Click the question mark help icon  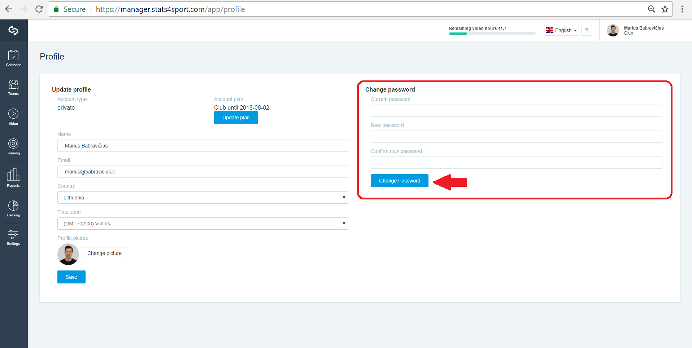(x=587, y=30)
